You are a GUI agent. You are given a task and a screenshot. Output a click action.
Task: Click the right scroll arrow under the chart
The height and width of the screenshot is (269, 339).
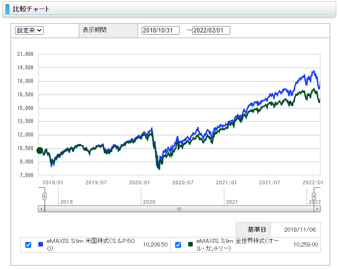317,209
